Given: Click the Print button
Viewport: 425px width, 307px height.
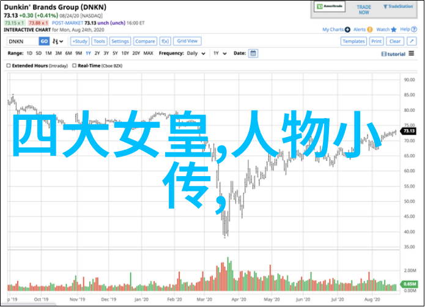Looking at the screenshot, I should pyautogui.click(x=377, y=41).
